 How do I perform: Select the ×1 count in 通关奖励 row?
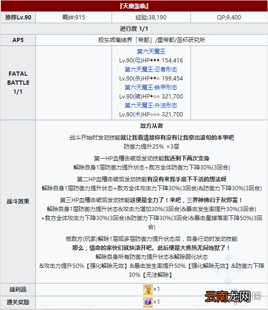coord(156,302)
